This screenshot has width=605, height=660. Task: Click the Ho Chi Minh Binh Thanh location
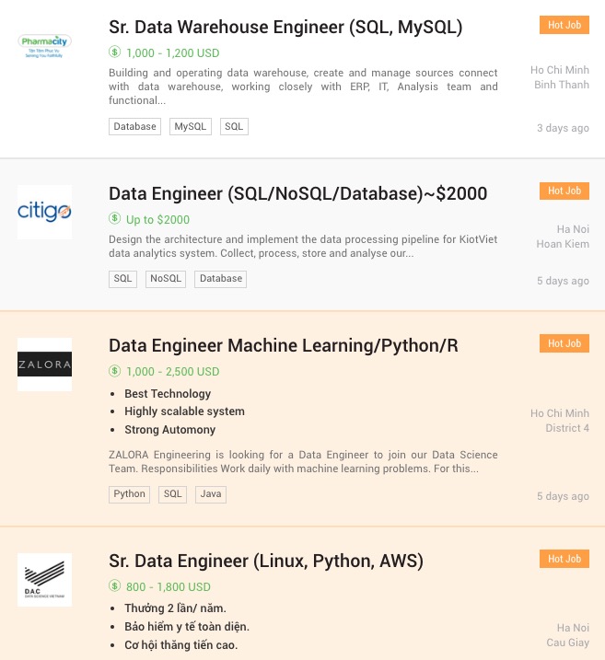(559, 77)
